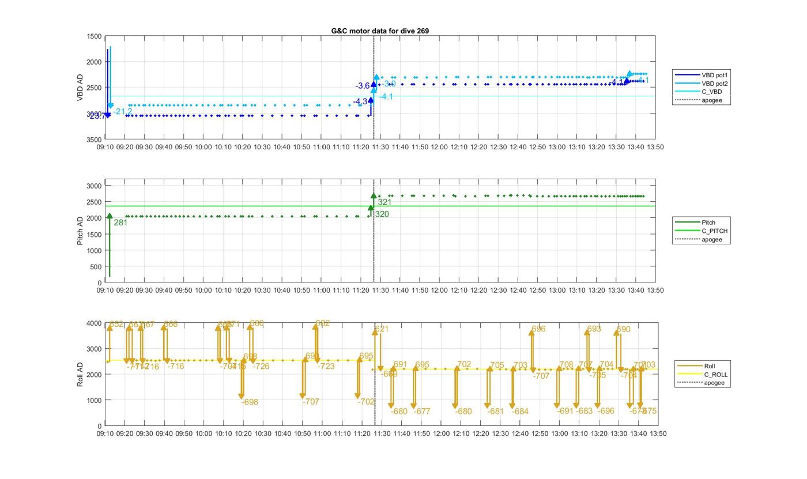Click the 3500 tick on VBD axis

coord(94,139)
